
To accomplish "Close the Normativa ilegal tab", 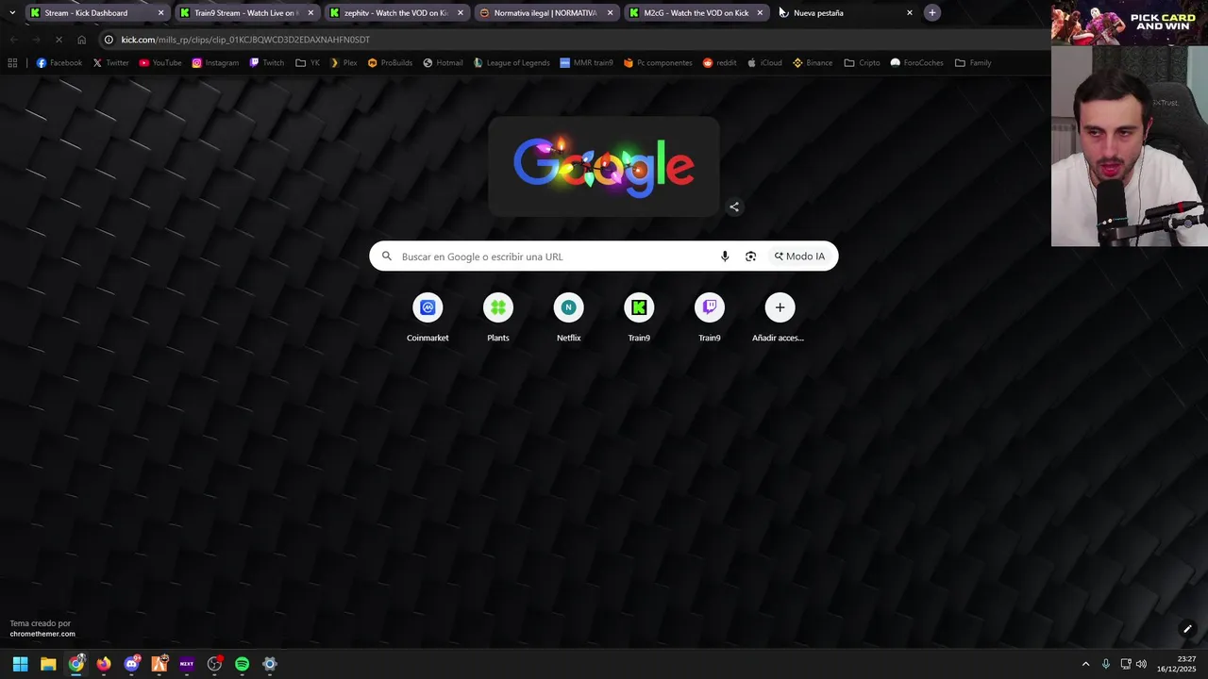I will [x=610, y=13].
